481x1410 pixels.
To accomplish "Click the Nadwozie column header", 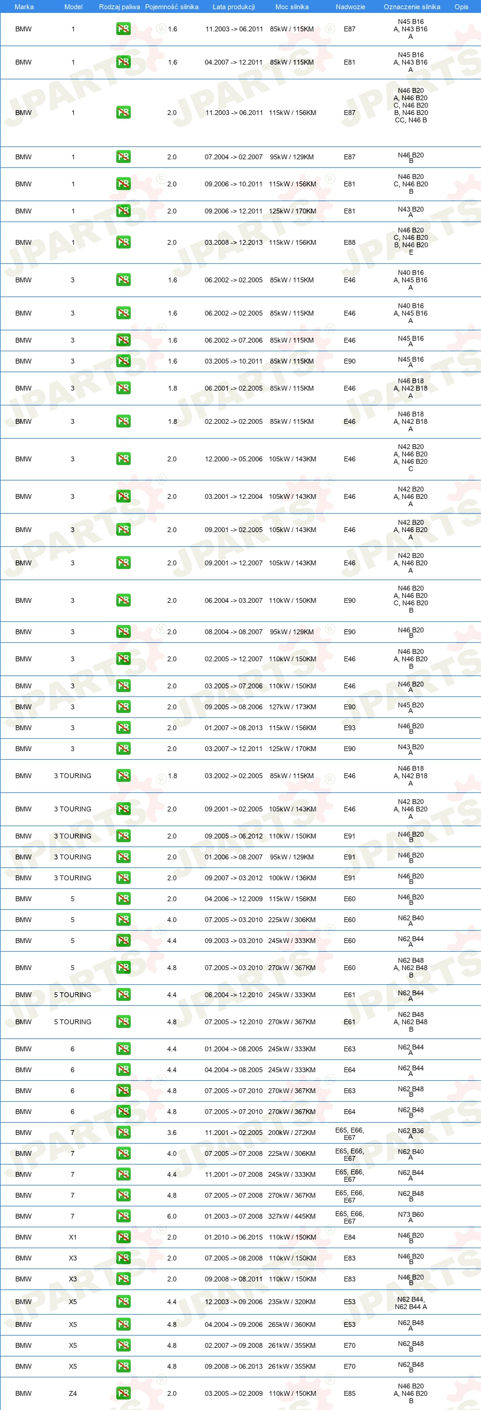I will 351,7.
